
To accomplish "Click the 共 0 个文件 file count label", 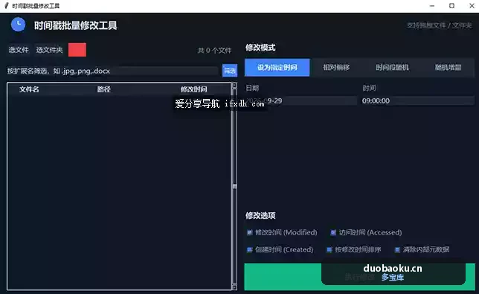I will coord(214,51).
